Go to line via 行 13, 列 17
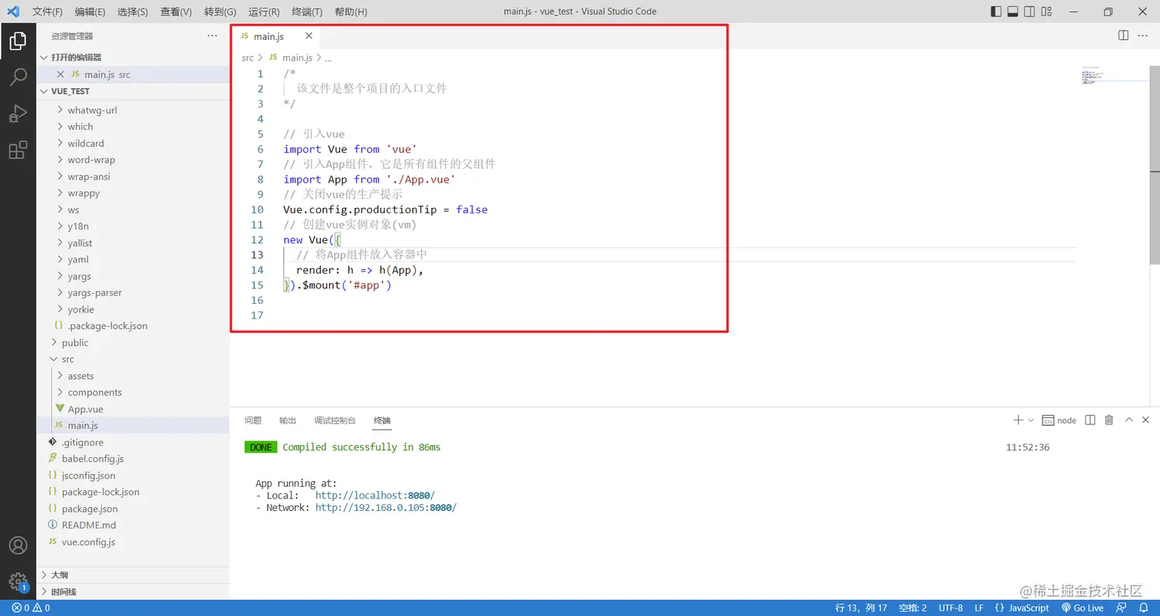 point(861,608)
